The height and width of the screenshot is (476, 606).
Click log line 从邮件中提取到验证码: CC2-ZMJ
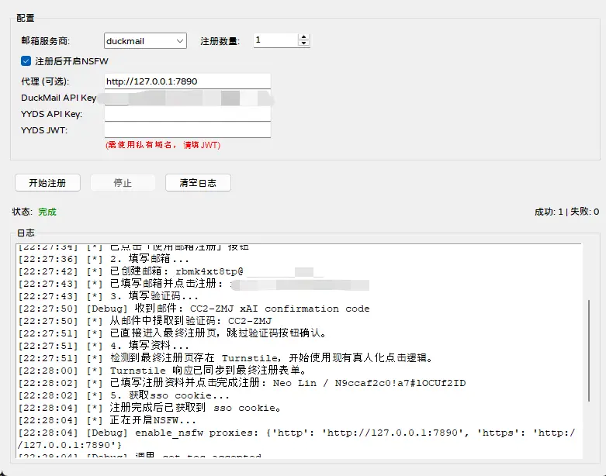coord(145,321)
